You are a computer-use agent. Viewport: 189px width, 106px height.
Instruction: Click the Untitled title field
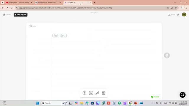pyautogui.click(x=59, y=36)
